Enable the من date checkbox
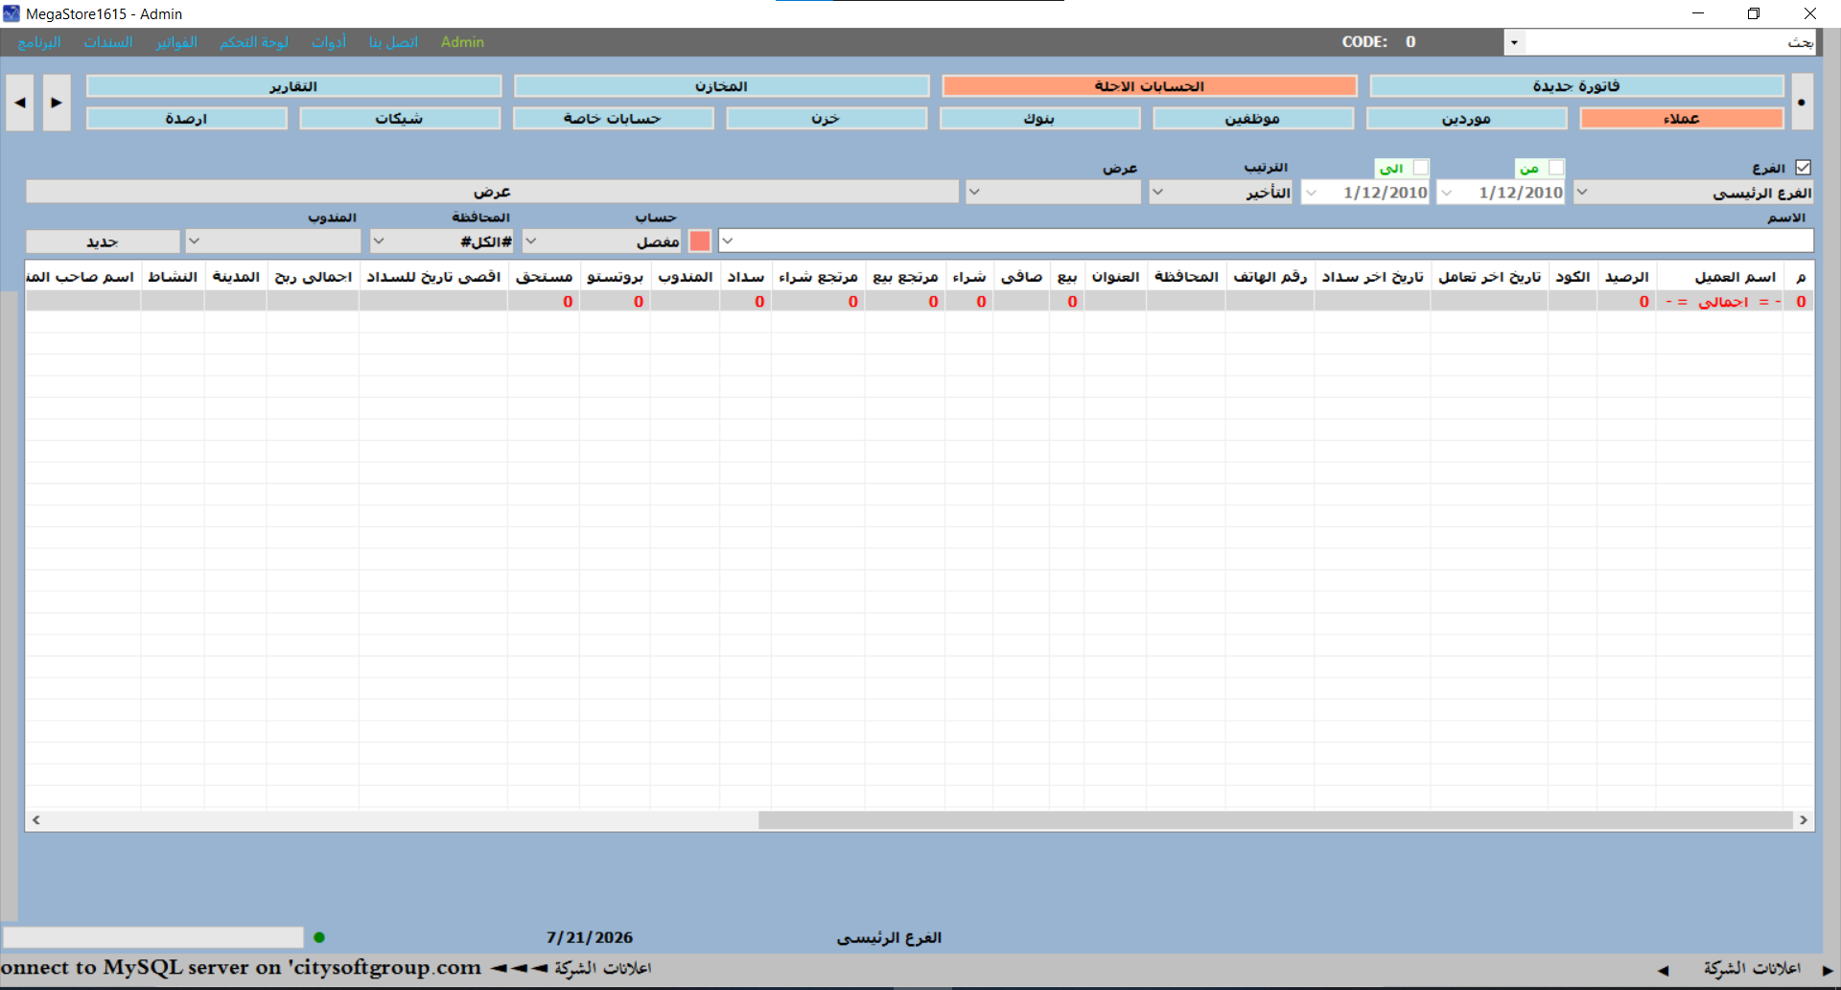1841x990 pixels. pyautogui.click(x=1556, y=168)
